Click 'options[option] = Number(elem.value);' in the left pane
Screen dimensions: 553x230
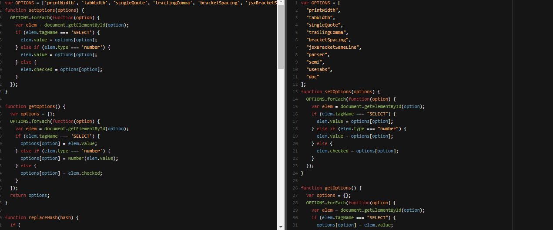tap(69, 158)
